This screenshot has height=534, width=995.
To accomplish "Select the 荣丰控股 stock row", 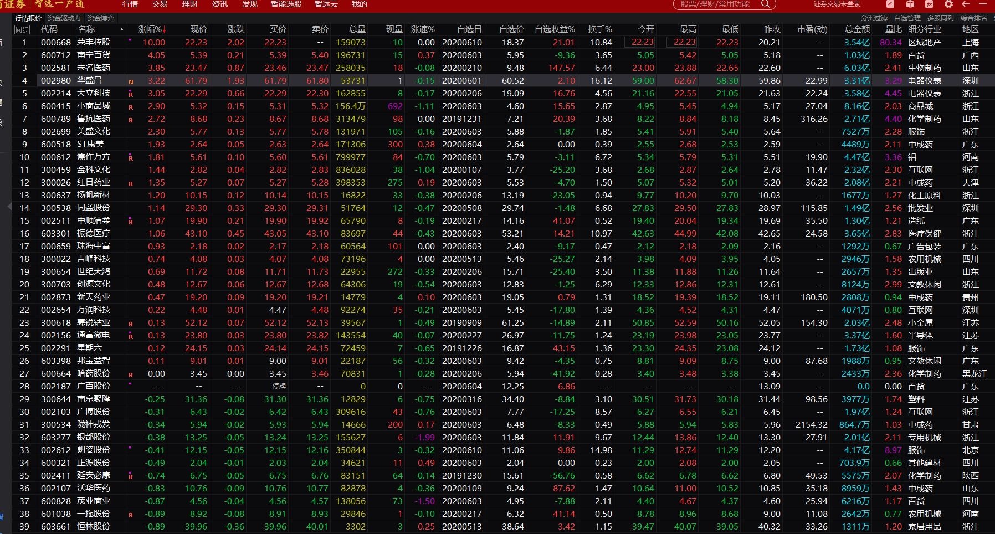I will [x=504, y=42].
